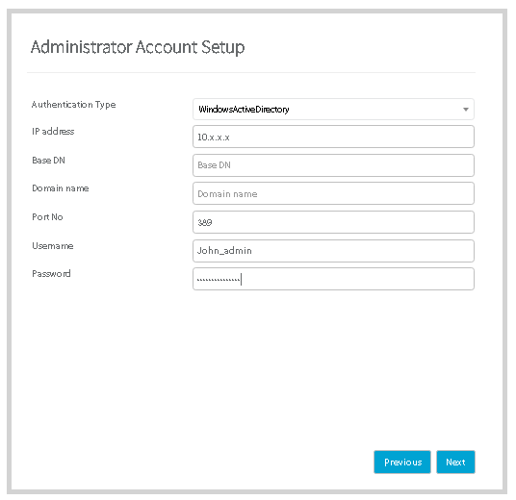Focus the masked Password input field
Screen dimensions: 516x500
[333, 279]
